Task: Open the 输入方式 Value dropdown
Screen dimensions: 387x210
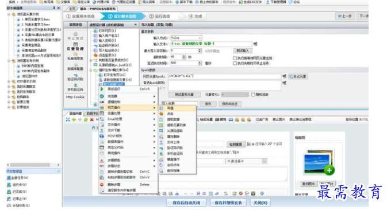Action: tap(186, 38)
